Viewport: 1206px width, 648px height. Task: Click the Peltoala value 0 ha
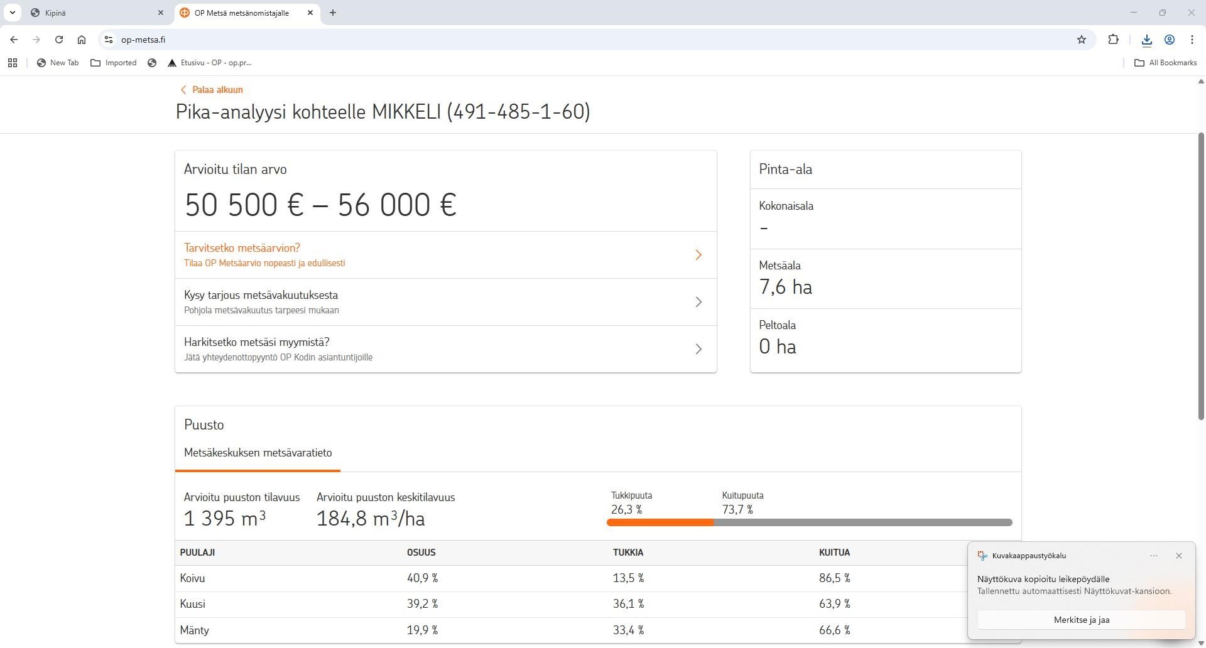[x=778, y=347]
